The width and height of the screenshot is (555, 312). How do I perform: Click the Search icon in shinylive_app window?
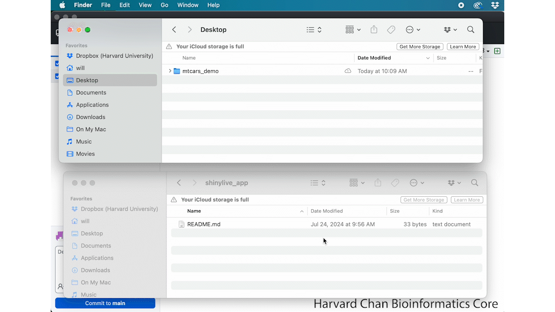474,183
